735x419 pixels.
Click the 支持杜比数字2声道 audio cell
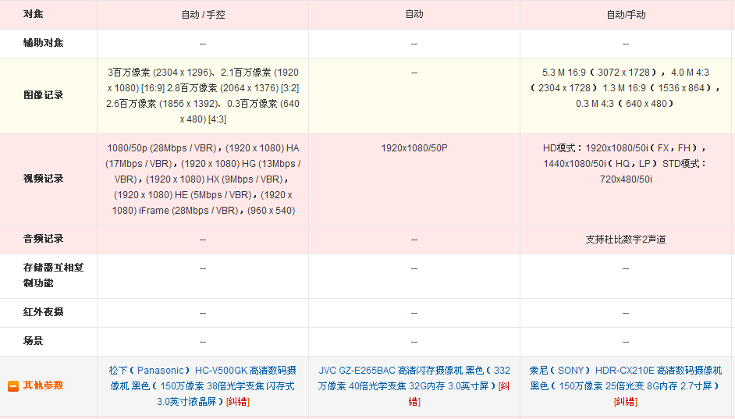coord(626,240)
